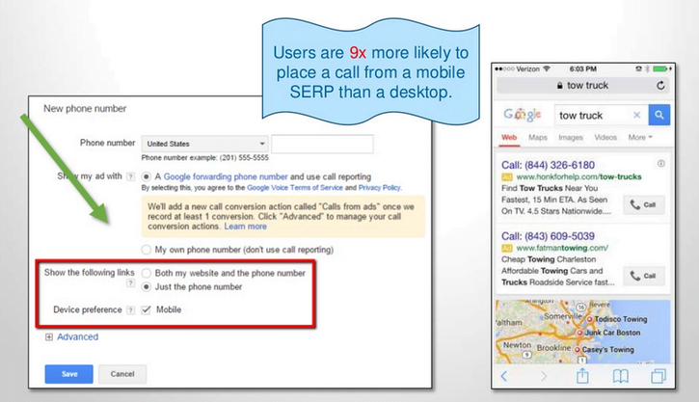Viewport: 699px width, 402px height.
Task: Open the United States country dropdown
Action: (x=205, y=144)
